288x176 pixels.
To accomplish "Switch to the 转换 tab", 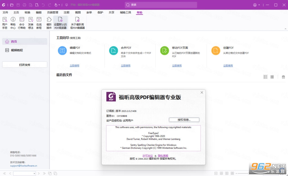I will (x=27, y=12).
